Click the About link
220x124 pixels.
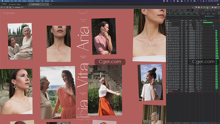pyautogui.click(x=160, y=13)
